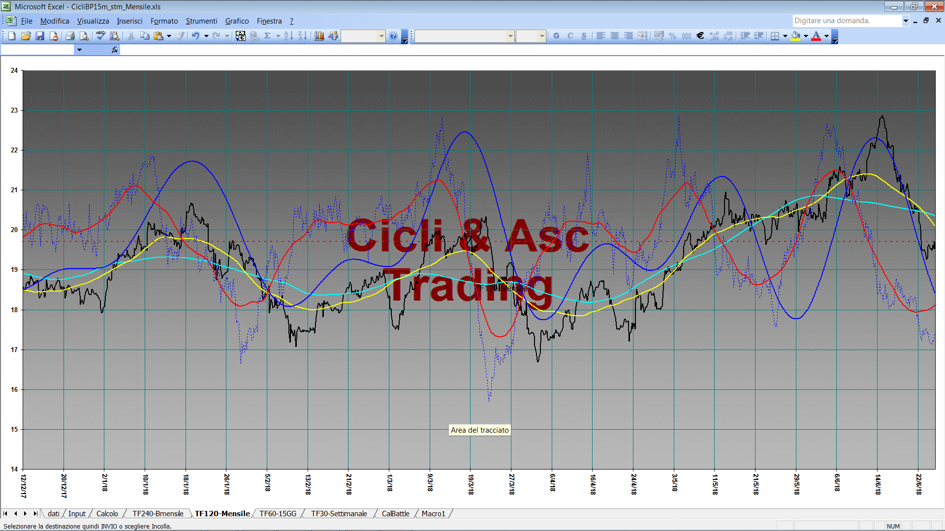Apply the red Font Color button
This screenshot has height=531, width=945.
coord(816,36)
